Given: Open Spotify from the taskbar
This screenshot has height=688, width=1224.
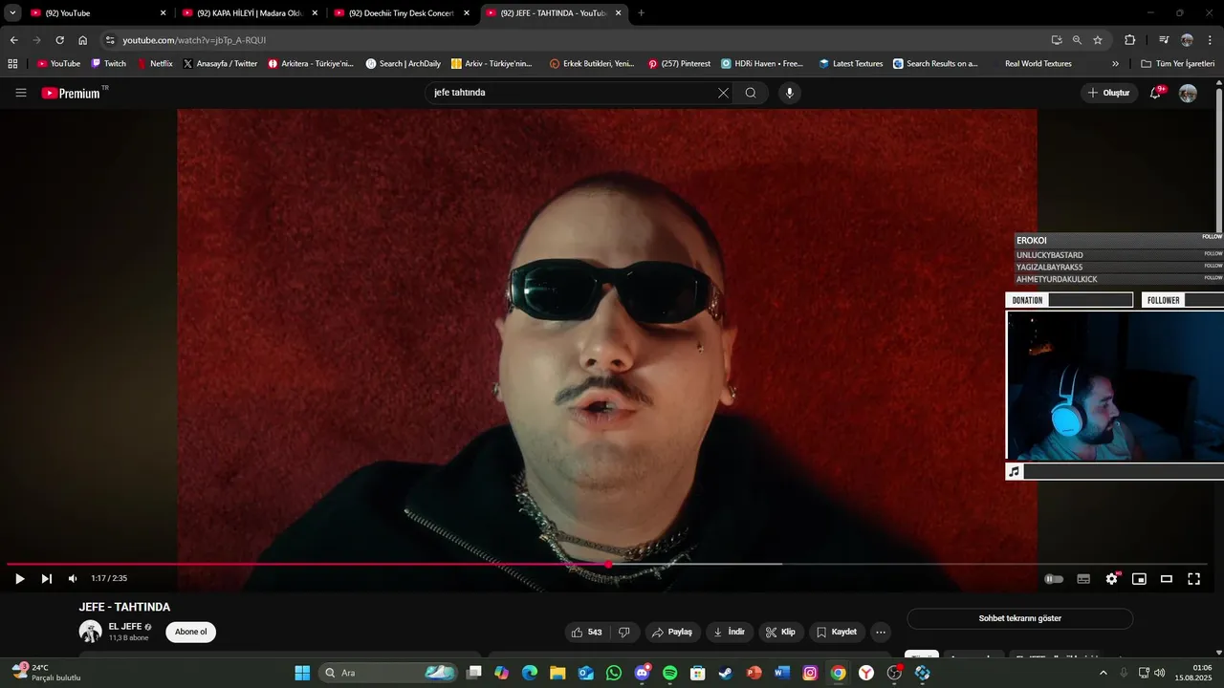Looking at the screenshot, I should click(x=669, y=673).
